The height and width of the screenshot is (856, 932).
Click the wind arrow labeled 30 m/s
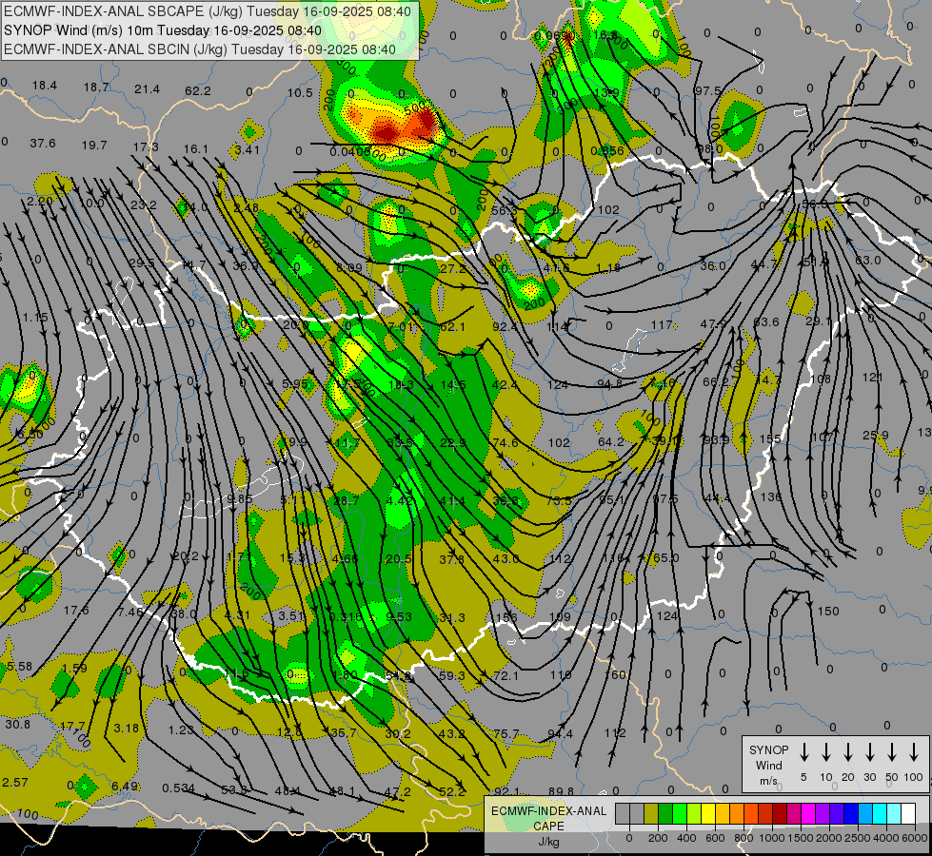pos(869,752)
